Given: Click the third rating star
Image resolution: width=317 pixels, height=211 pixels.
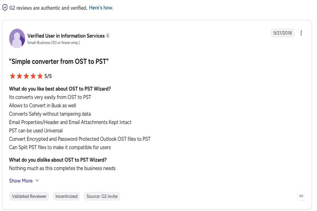Looking at the screenshot, I should (26, 76).
